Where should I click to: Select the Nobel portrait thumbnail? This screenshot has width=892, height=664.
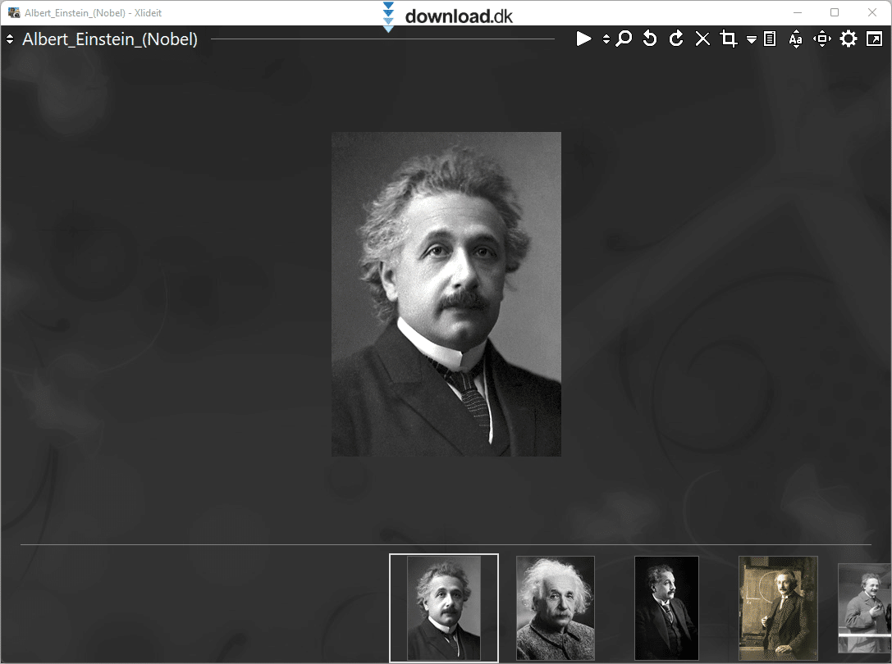(444, 607)
